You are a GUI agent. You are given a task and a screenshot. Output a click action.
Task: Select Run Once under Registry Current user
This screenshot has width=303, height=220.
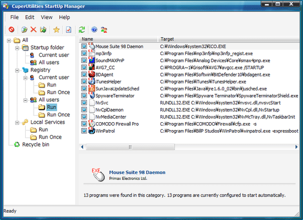(58, 92)
